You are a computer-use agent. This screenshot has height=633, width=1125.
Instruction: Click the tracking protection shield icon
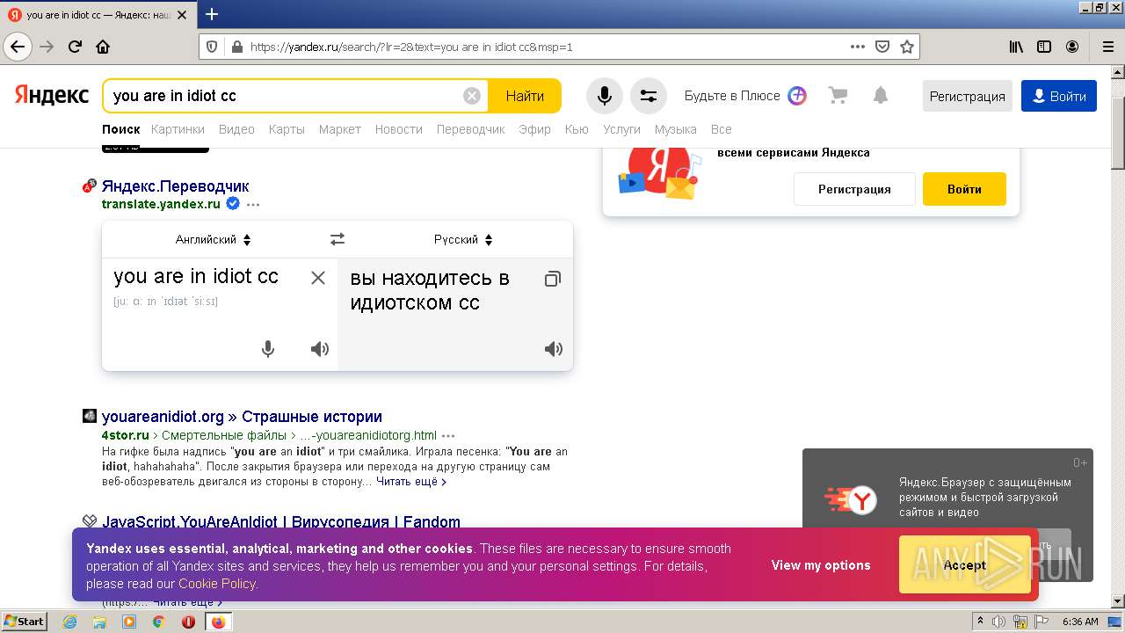tap(211, 47)
